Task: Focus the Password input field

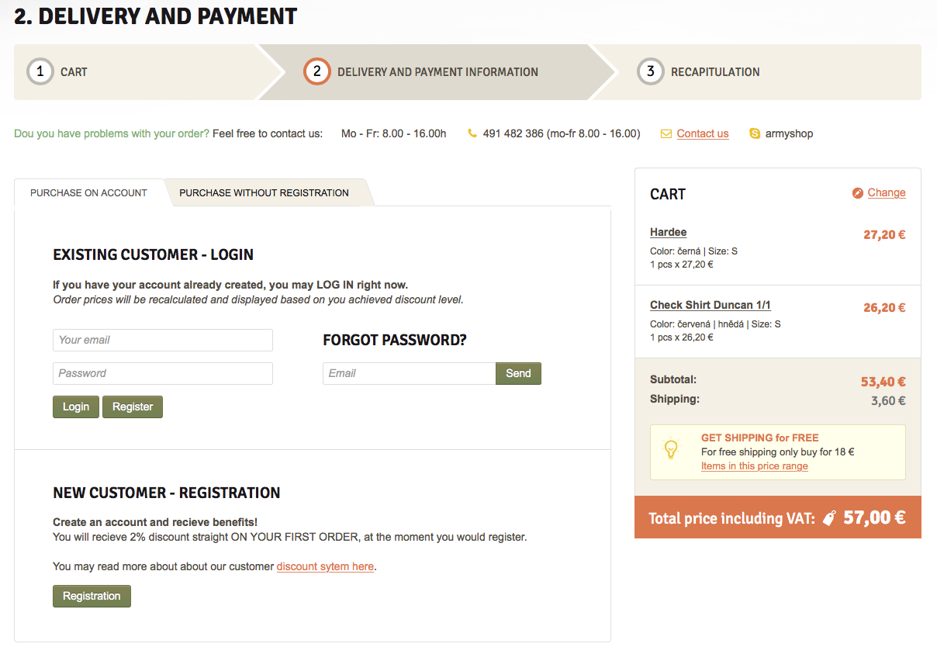Action: coord(163,373)
